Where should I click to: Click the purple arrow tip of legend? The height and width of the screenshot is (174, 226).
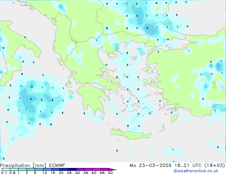(113, 169)
